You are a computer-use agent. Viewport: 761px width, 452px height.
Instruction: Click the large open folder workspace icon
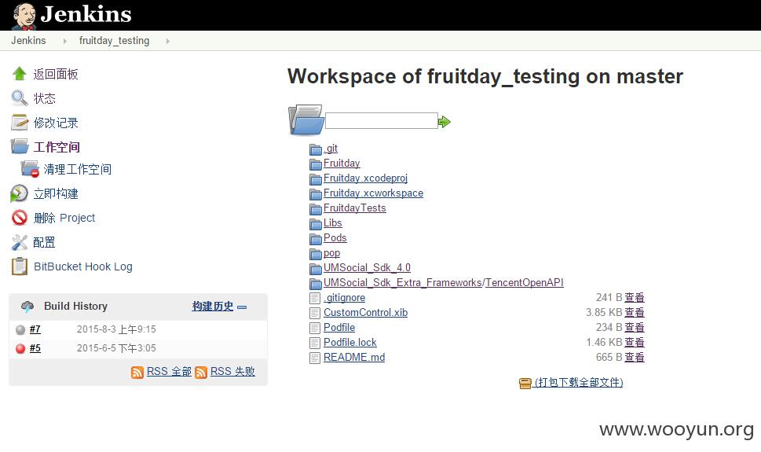point(306,119)
